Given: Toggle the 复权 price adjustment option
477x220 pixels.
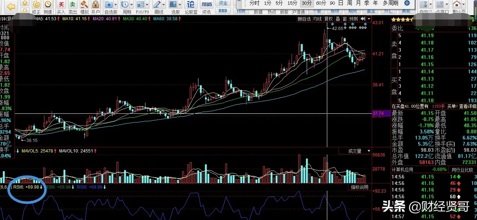Looking at the screenshot, I should [x=328, y=19].
